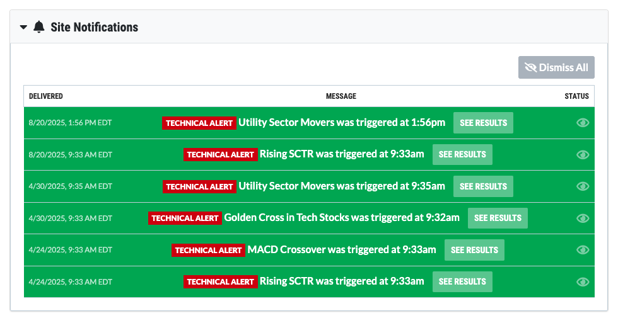618x323 pixels.
Task: See results for 8/20 Rising SCTR alert
Action: 462,154
